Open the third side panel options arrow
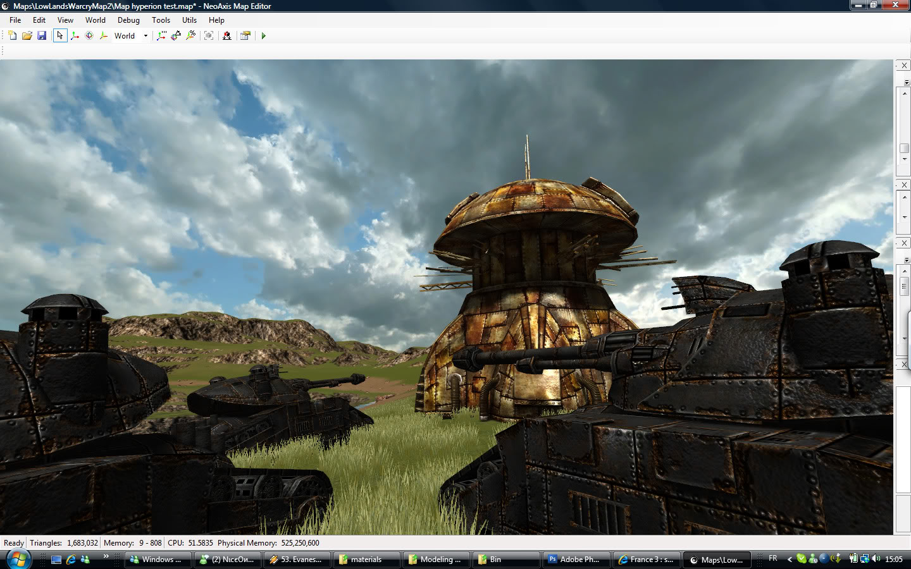The width and height of the screenshot is (911, 569). pyautogui.click(x=907, y=260)
